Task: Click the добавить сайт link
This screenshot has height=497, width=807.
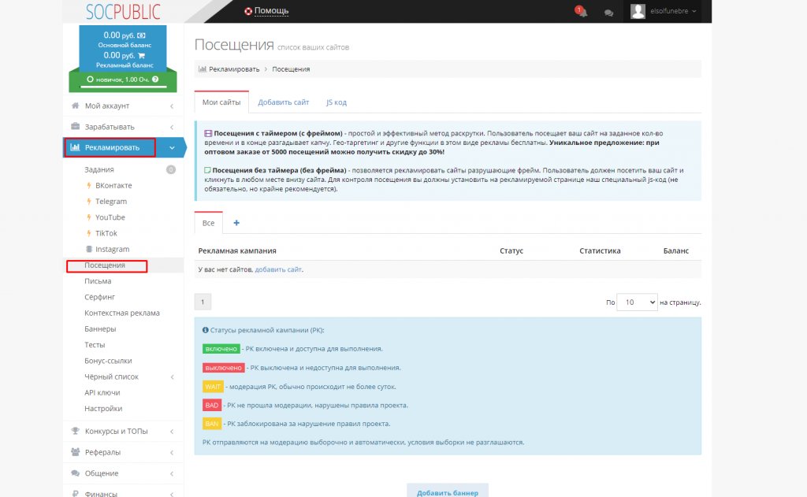Action: click(278, 269)
